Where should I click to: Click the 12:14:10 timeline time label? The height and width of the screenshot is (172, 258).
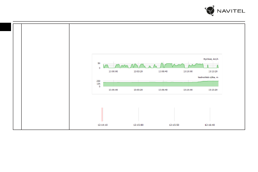click(102, 124)
